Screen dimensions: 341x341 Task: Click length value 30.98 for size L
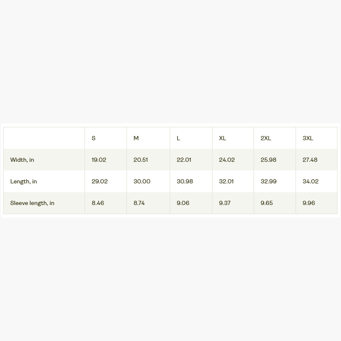pyautogui.click(x=184, y=181)
